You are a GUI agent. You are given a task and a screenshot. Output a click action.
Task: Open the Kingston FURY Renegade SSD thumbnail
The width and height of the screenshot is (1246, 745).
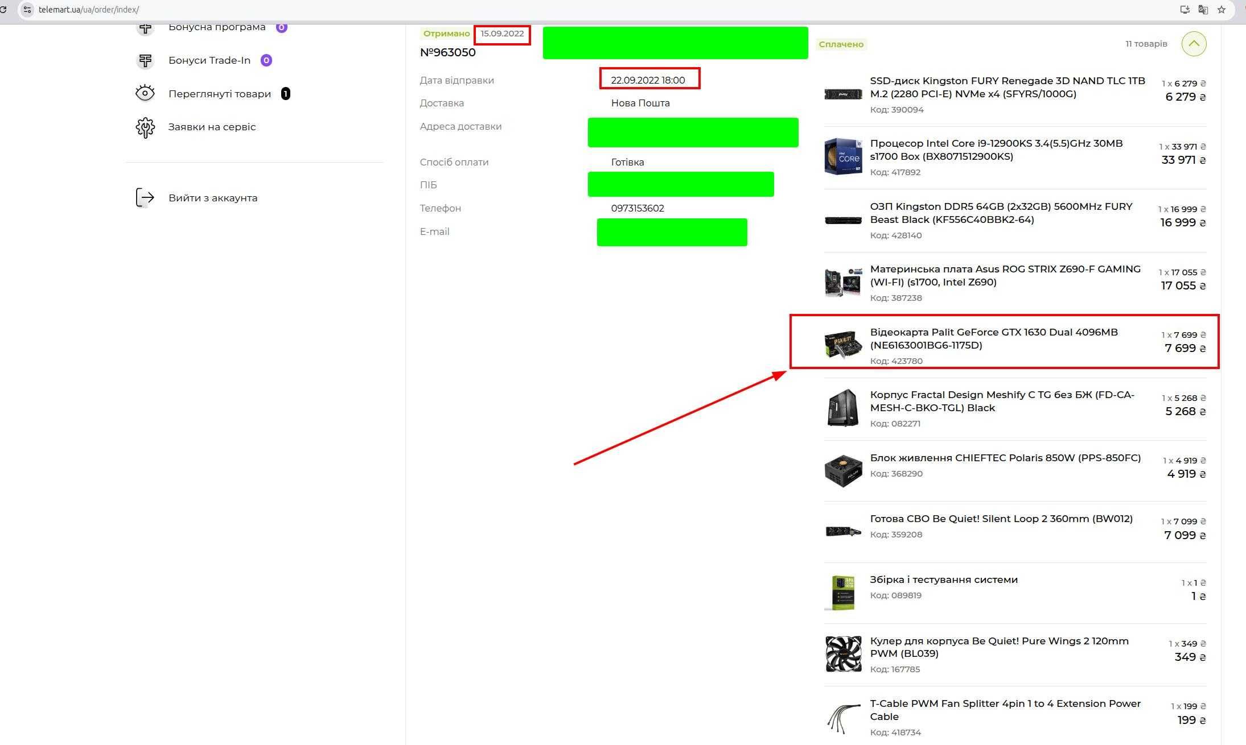pyautogui.click(x=843, y=94)
